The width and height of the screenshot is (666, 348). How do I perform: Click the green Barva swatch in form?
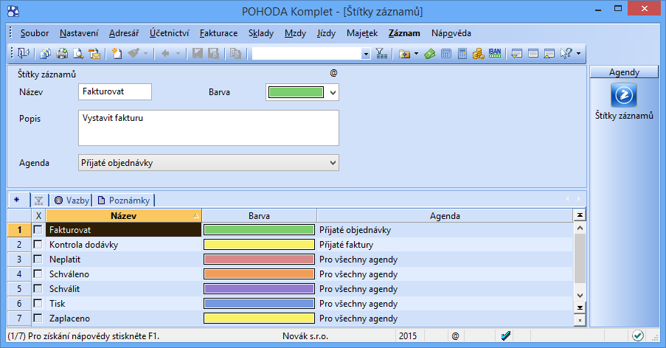tap(296, 92)
